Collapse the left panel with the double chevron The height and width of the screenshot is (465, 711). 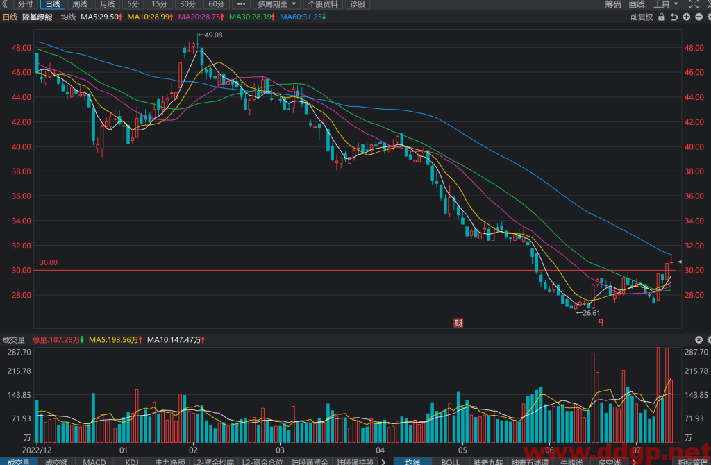5,4
